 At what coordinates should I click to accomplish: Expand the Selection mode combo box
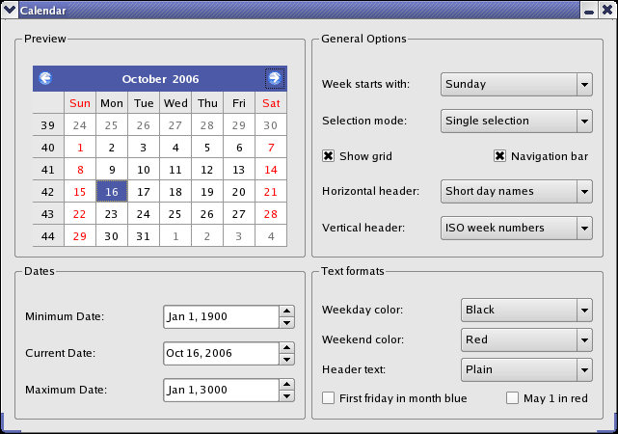(516, 122)
